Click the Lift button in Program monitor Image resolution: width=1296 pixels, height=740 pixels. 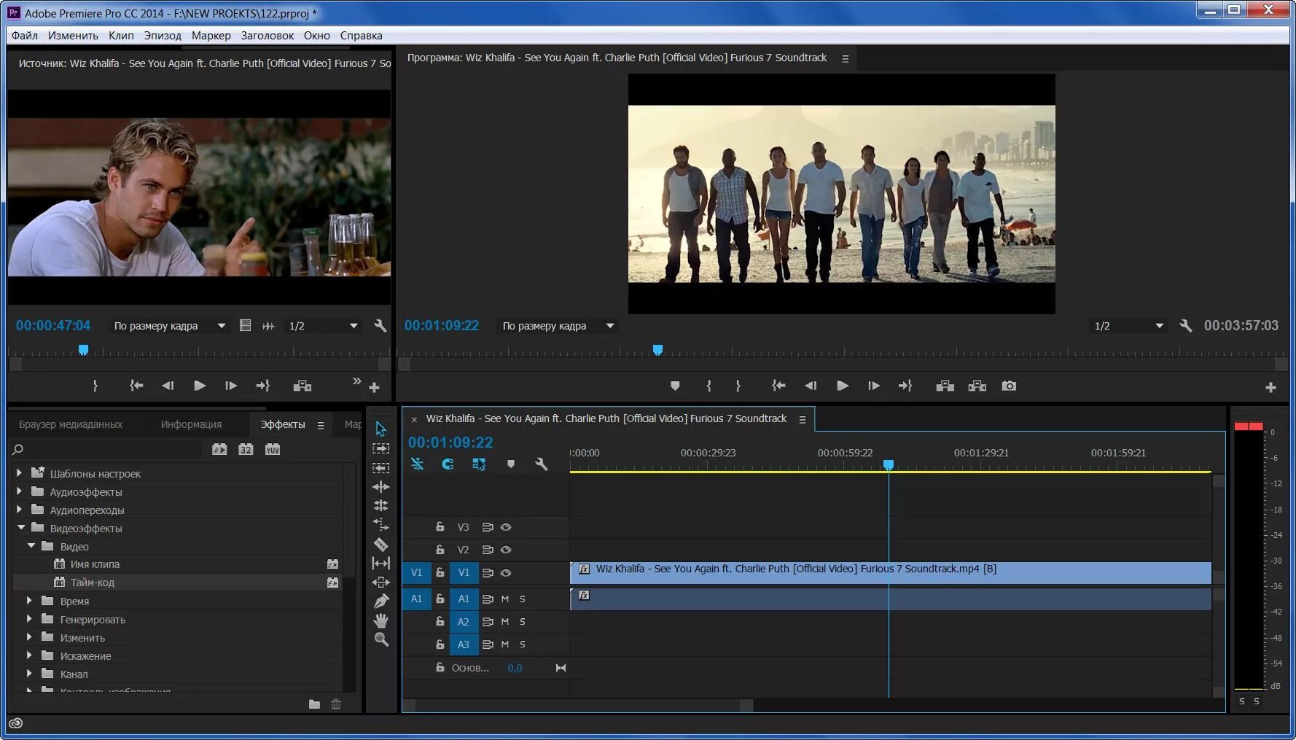tap(945, 386)
